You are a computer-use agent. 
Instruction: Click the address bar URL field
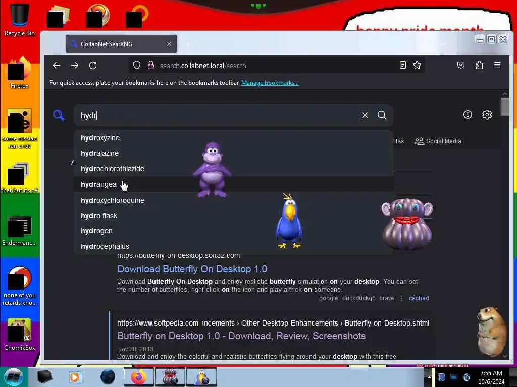pos(276,66)
